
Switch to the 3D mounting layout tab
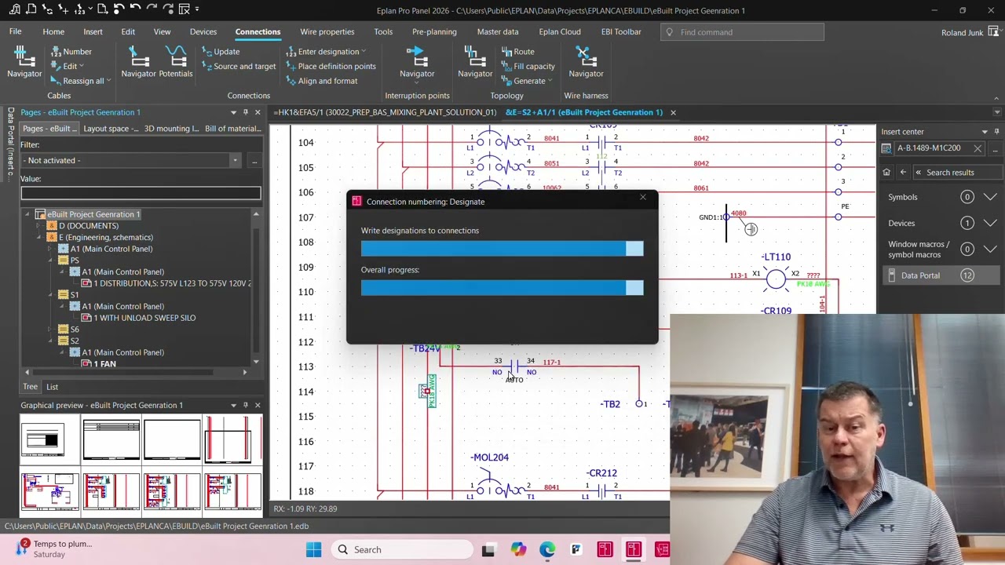click(x=171, y=129)
